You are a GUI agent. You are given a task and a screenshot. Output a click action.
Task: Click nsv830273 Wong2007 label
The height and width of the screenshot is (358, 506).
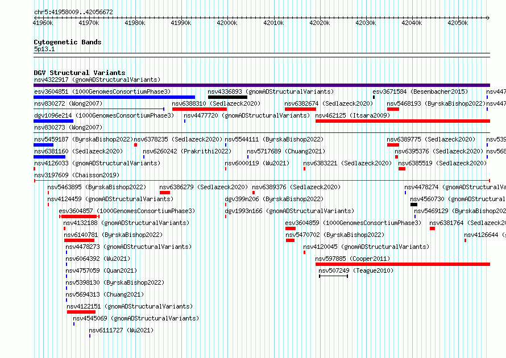68,127
